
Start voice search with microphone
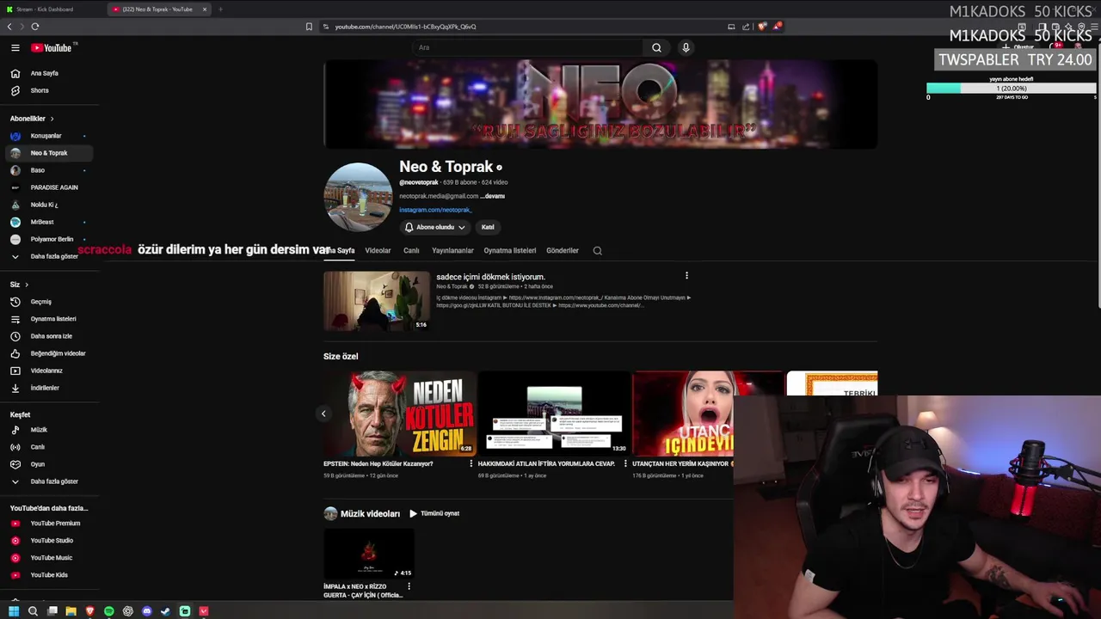686,48
